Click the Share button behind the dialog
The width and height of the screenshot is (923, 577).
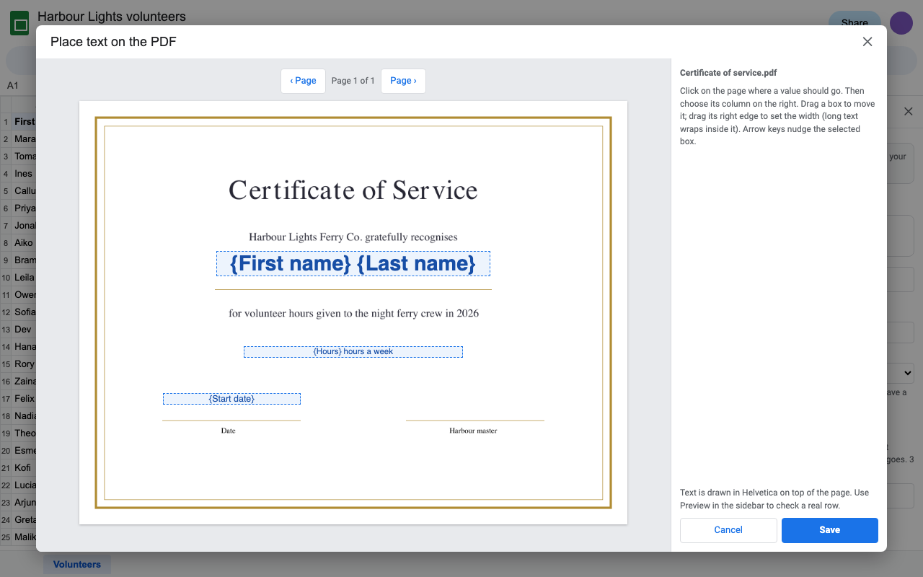point(854,23)
